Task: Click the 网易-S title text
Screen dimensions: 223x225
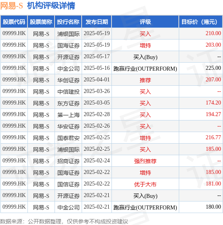Action: 12,6
